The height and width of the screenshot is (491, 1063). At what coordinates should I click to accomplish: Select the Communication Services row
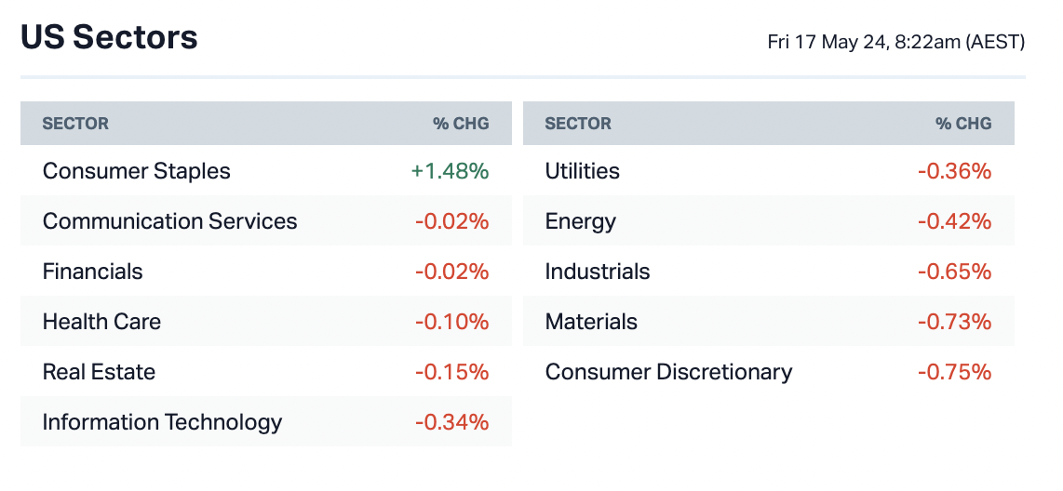point(169,221)
